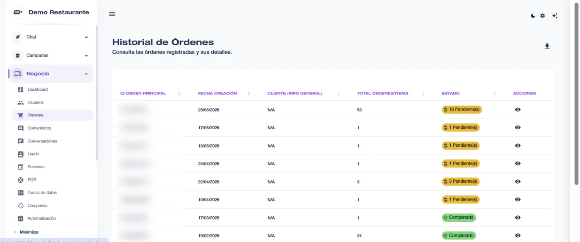
Task: Click the Tomas de datos icon
Action: tap(21, 193)
